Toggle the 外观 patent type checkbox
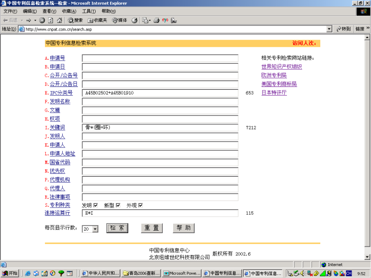Screen dimensions: 371x278 click(x=141, y=205)
